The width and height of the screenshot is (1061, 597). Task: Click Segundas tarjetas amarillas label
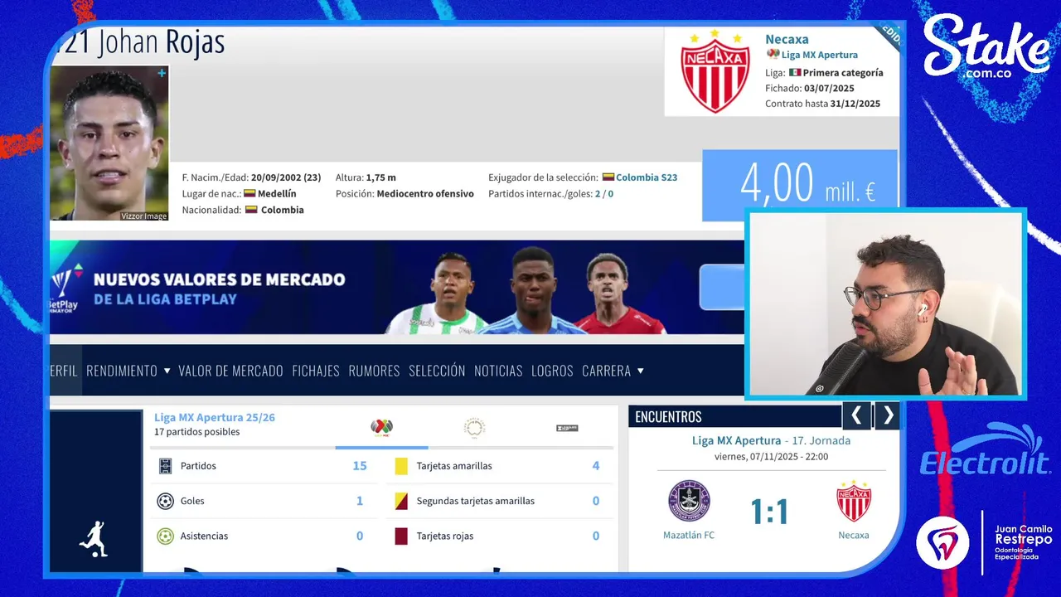pyautogui.click(x=476, y=501)
